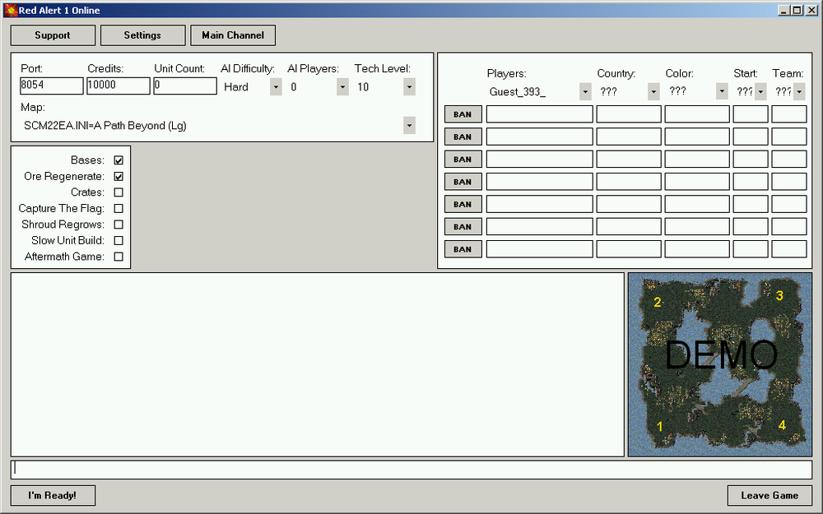Click the second row country field
Viewport: 823px width, 514px height.
tap(629, 137)
